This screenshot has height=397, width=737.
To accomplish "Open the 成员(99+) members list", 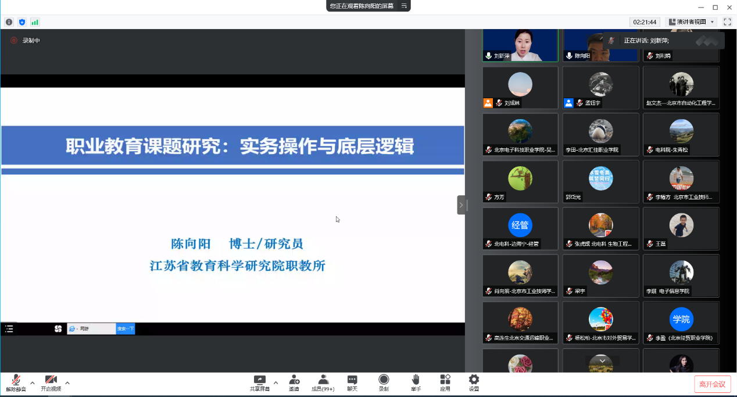I will [x=323, y=382].
